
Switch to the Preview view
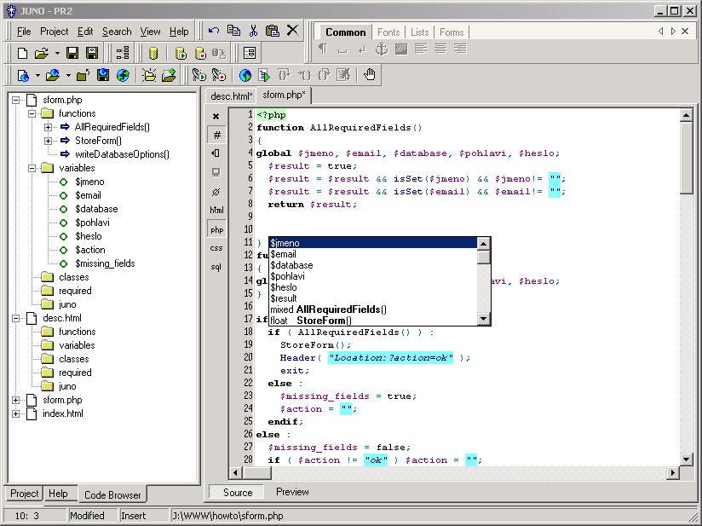tap(292, 492)
